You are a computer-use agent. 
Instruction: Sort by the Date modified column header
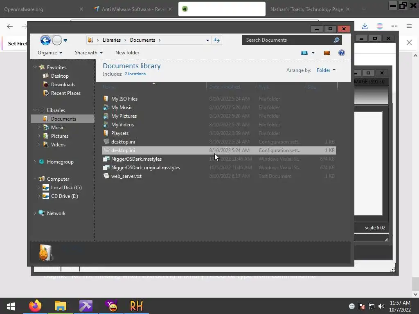[231, 87]
